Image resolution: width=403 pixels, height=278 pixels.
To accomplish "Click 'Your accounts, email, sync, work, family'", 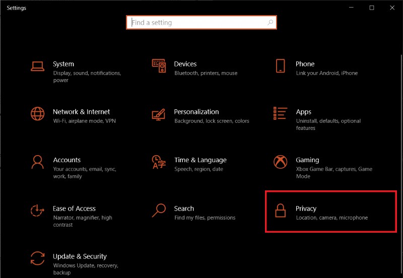I will pos(85,173).
